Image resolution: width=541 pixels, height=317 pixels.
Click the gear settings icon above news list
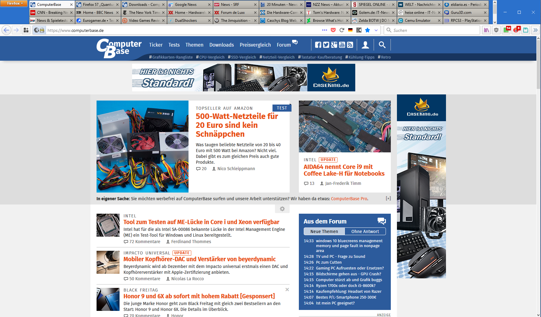coord(282,209)
